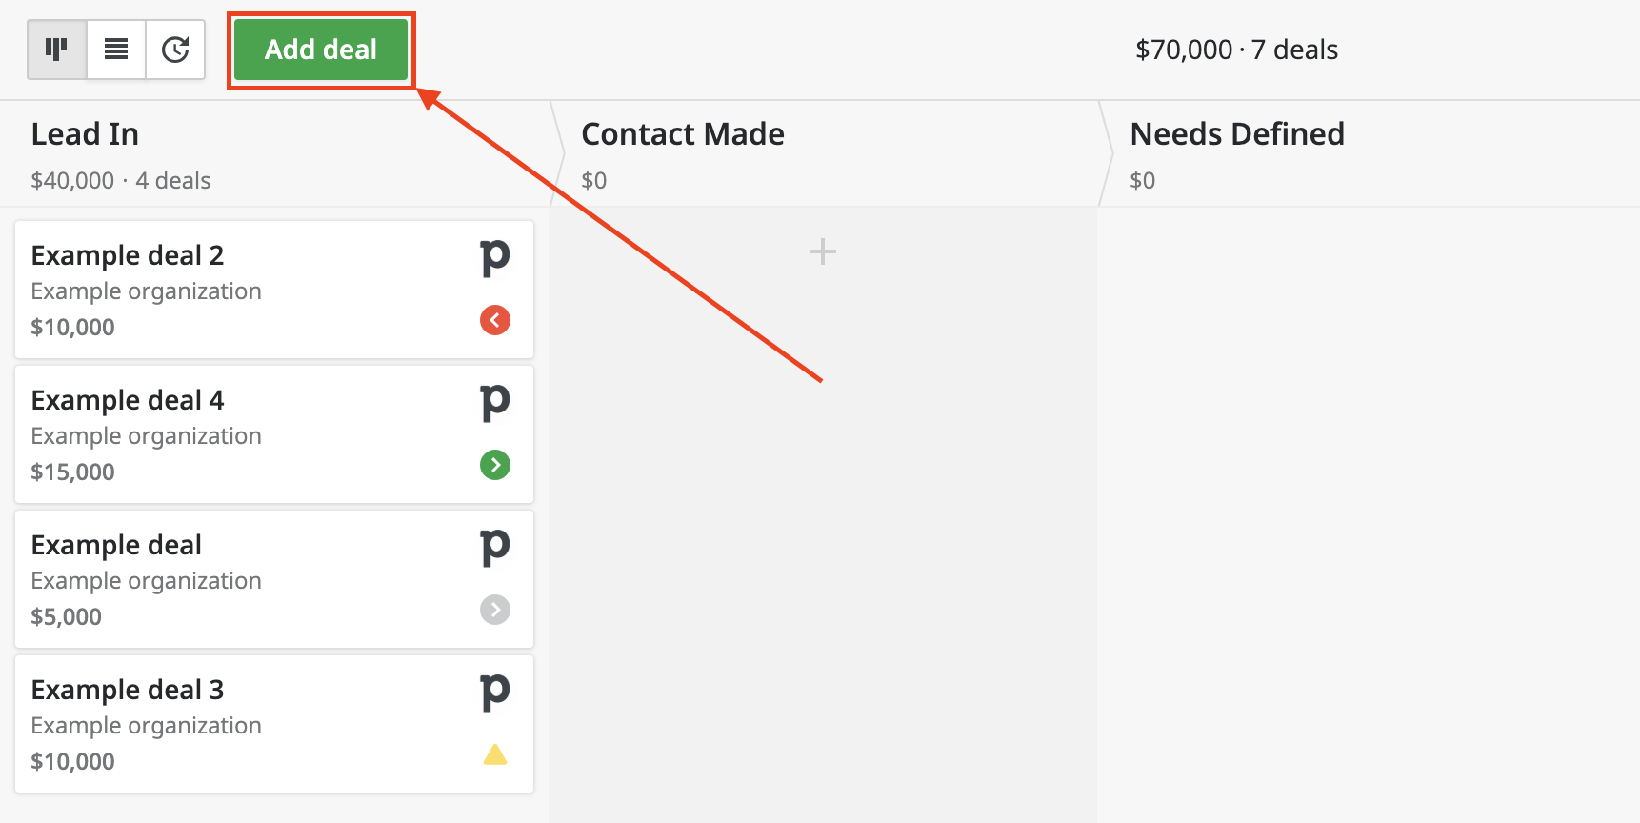
Task: Click green activity arrow on Example deal 4
Action: [x=495, y=465]
